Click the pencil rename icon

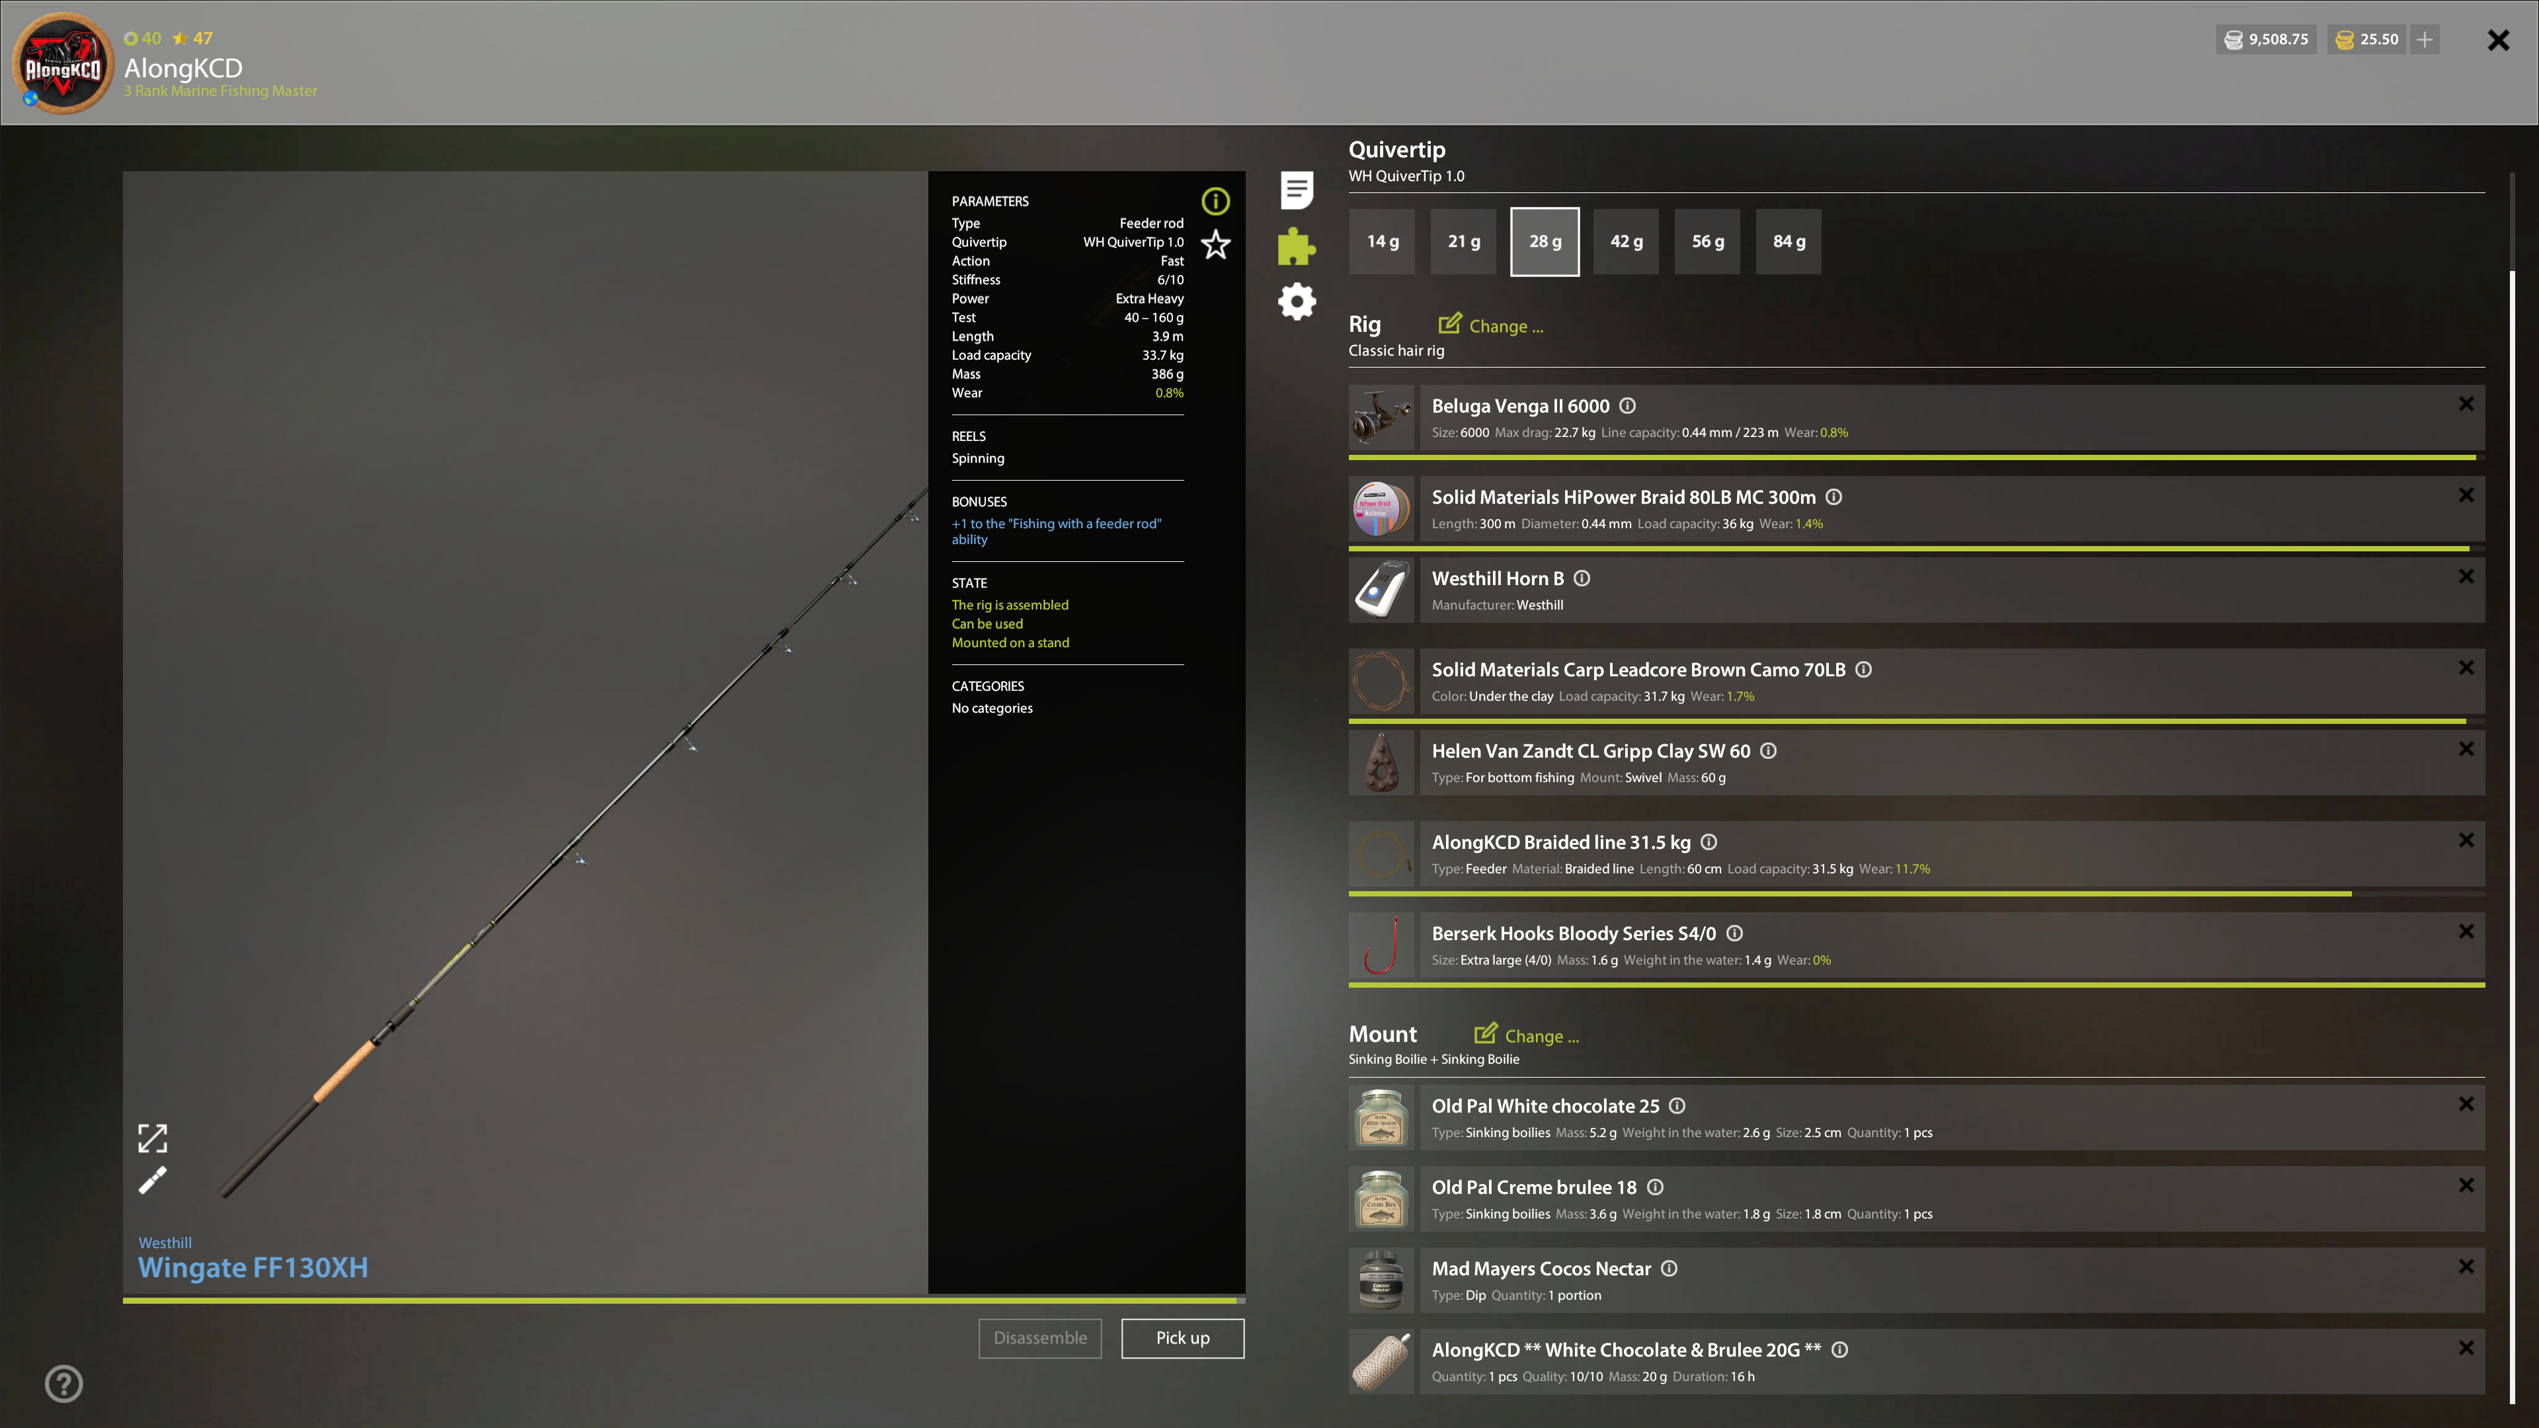[x=153, y=1179]
